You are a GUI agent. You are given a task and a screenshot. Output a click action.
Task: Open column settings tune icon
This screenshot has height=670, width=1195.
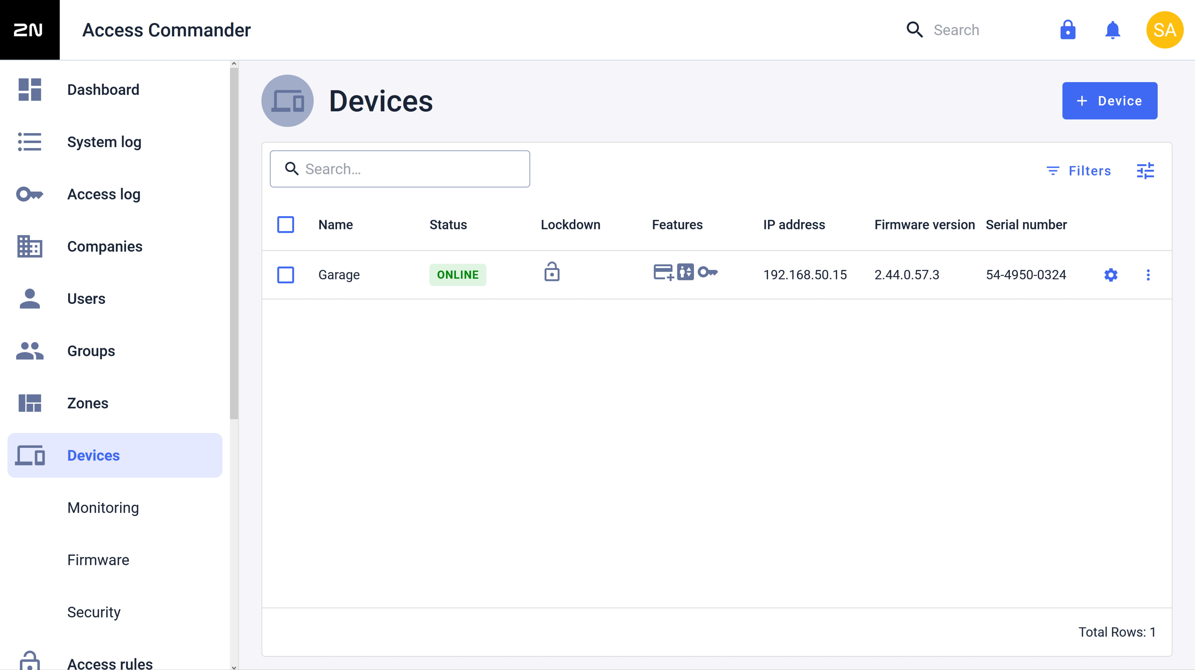1145,170
